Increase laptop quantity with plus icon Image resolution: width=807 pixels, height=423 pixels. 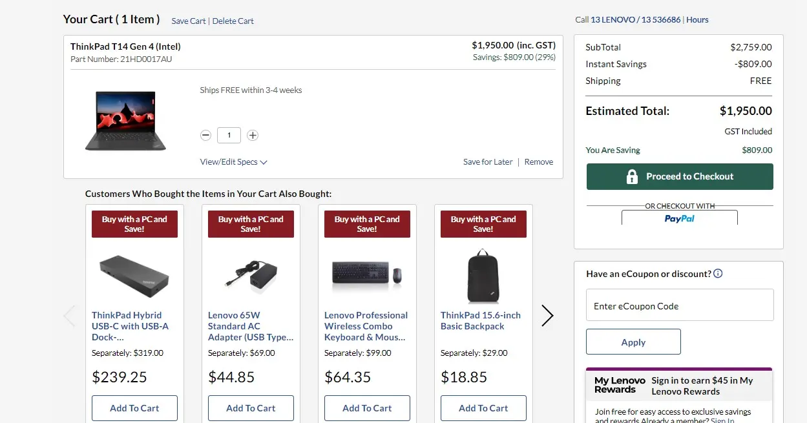point(253,136)
